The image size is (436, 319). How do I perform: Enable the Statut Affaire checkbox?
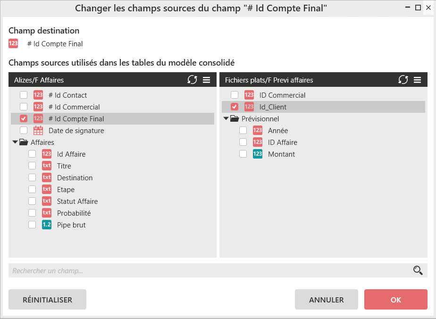tap(32, 201)
